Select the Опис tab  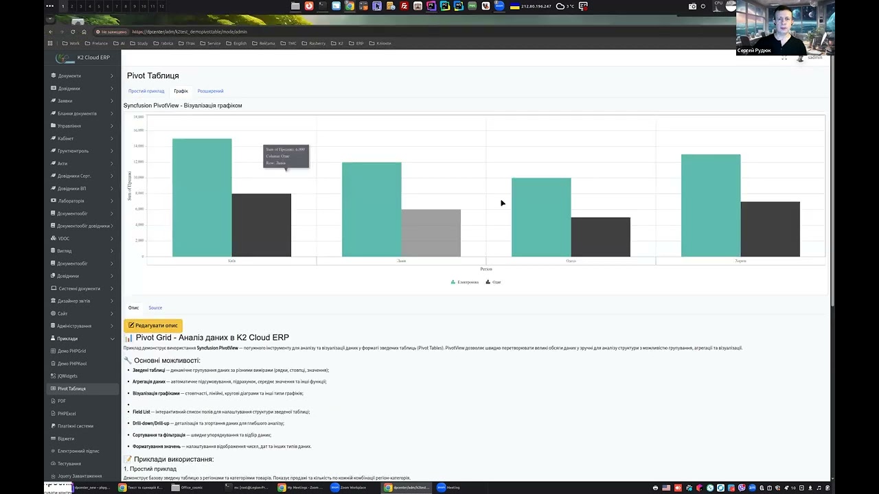[133, 307]
